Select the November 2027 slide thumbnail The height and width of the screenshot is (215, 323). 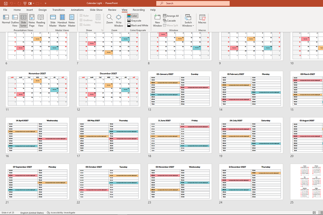(37, 89)
